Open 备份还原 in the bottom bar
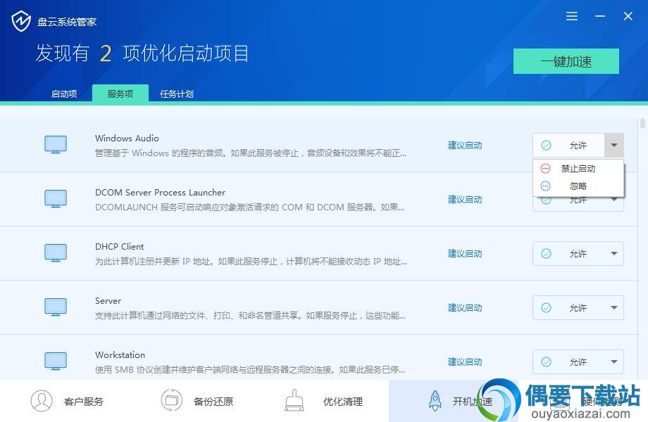Viewport: 648px width, 422px height. click(x=197, y=401)
